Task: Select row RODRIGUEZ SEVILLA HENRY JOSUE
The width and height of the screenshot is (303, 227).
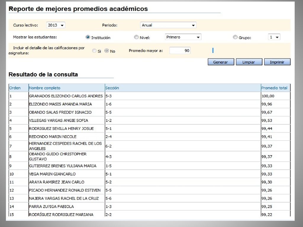Action: 149,128
